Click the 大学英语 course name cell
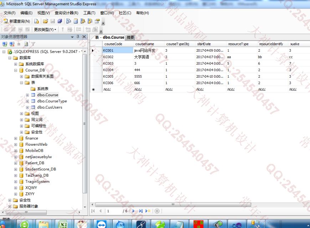 (x=149, y=57)
